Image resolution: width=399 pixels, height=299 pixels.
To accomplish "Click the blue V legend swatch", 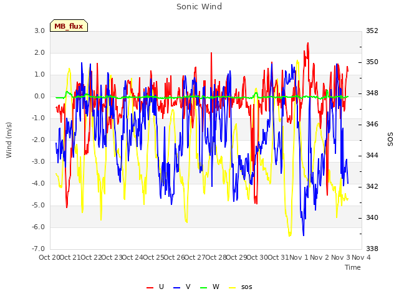I will pyautogui.click(x=176, y=288).
